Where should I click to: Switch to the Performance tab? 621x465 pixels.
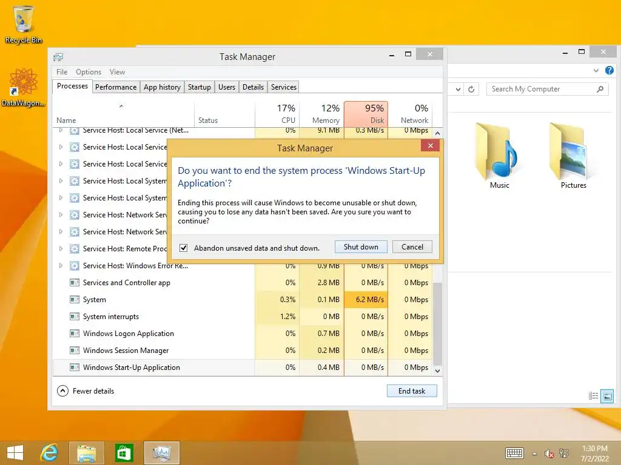tap(116, 87)
